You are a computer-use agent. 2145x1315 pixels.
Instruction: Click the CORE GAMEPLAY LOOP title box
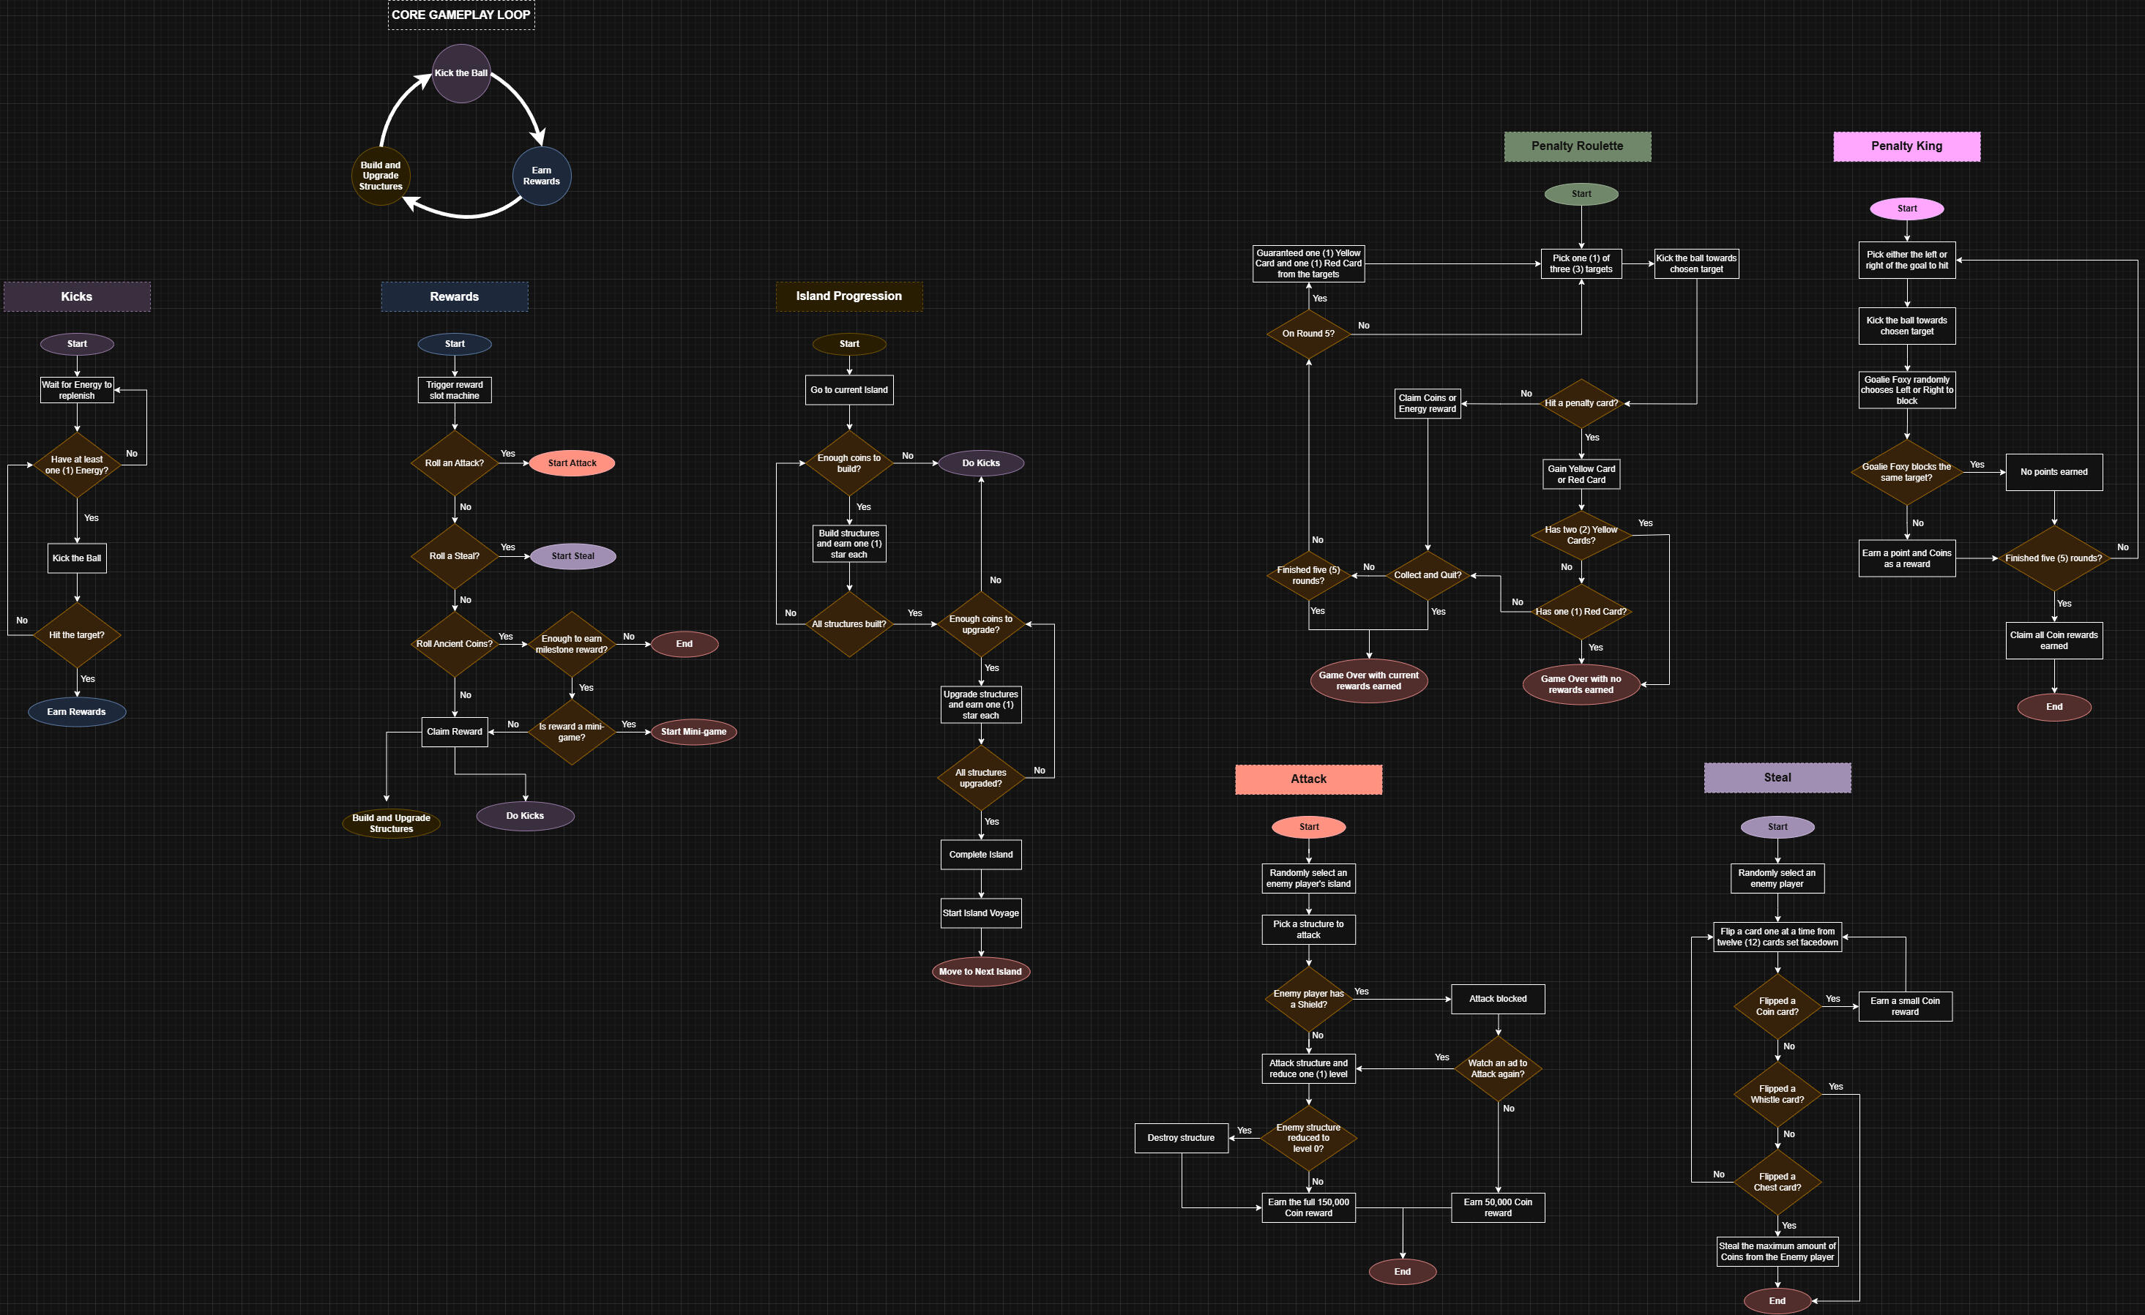(x=460, y=15)
